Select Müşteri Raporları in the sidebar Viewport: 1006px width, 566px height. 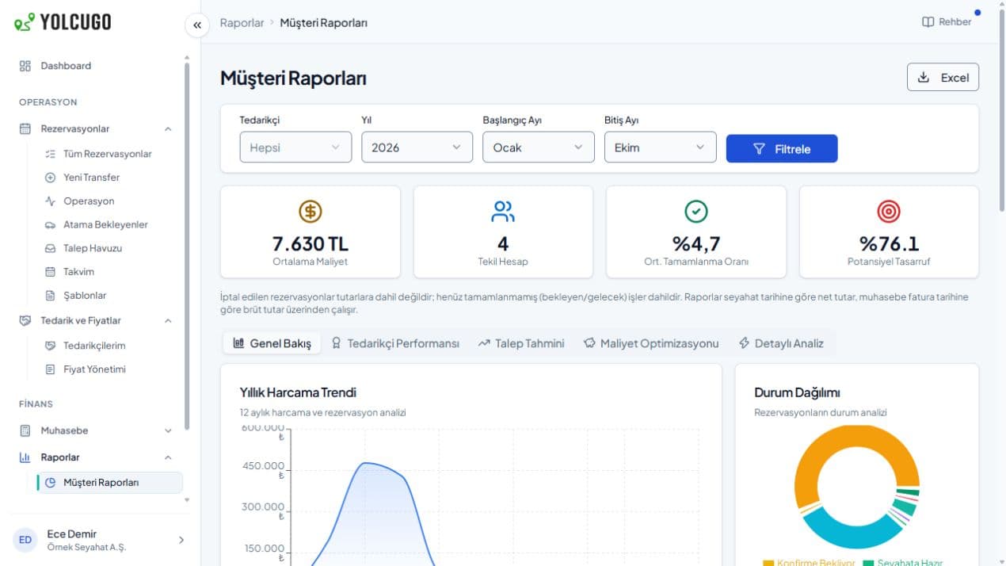click(109, 482)
